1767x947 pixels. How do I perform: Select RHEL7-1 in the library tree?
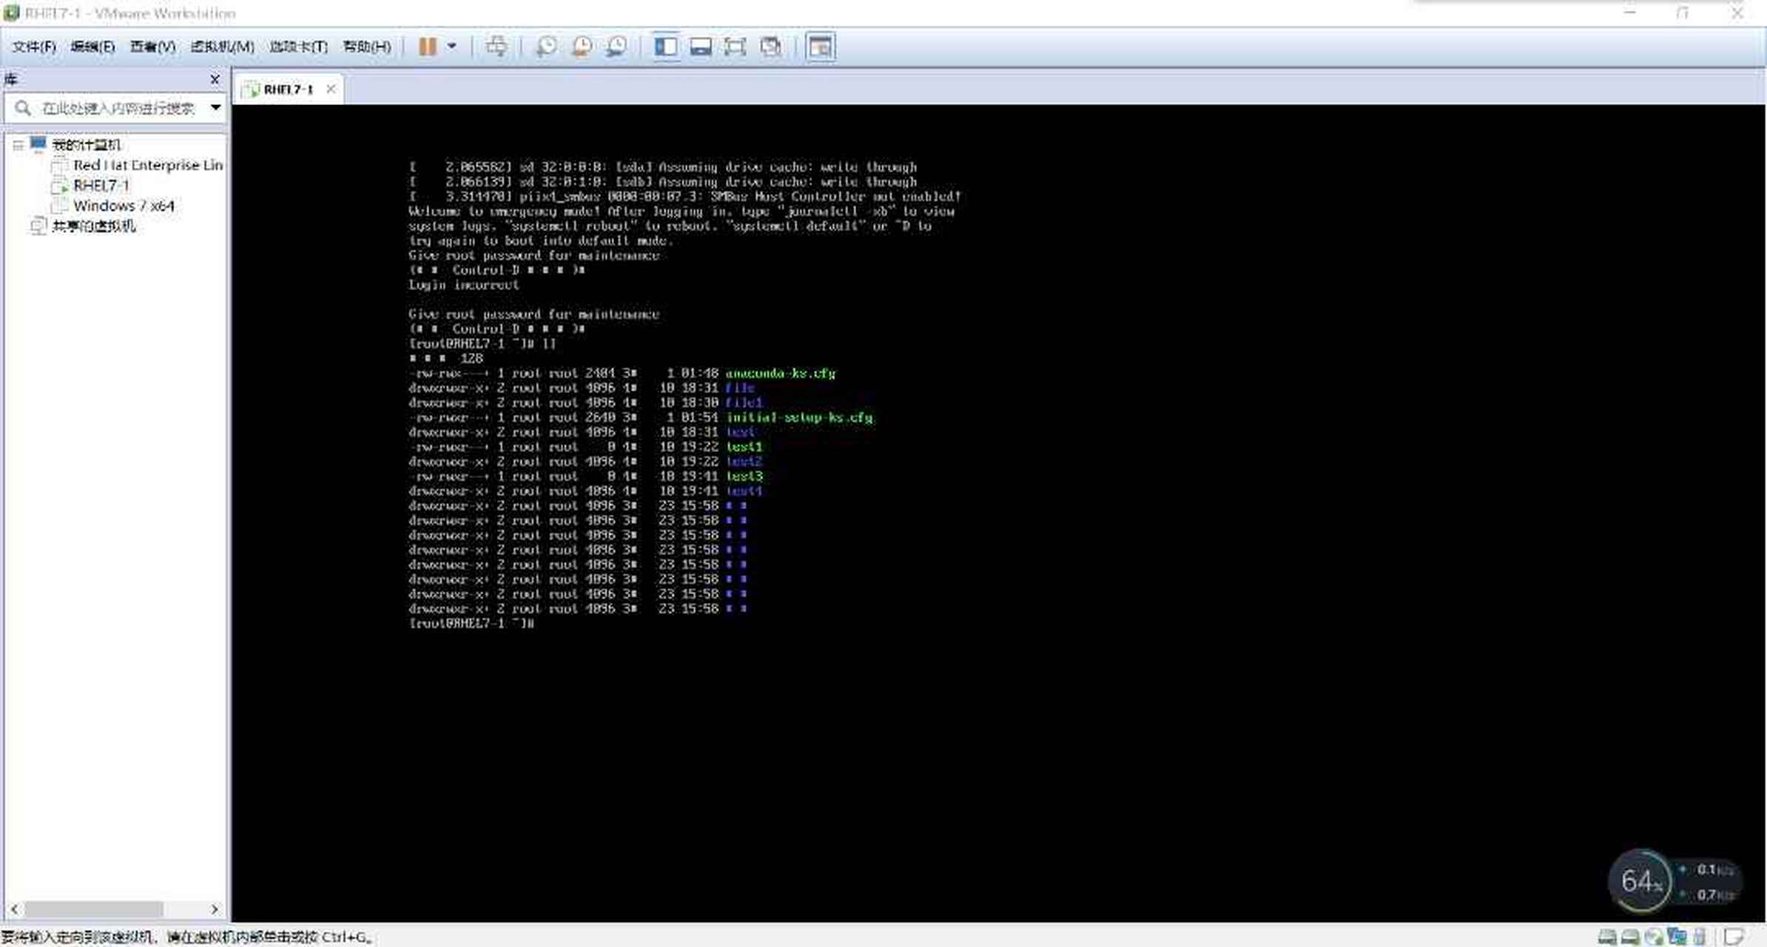101,185
